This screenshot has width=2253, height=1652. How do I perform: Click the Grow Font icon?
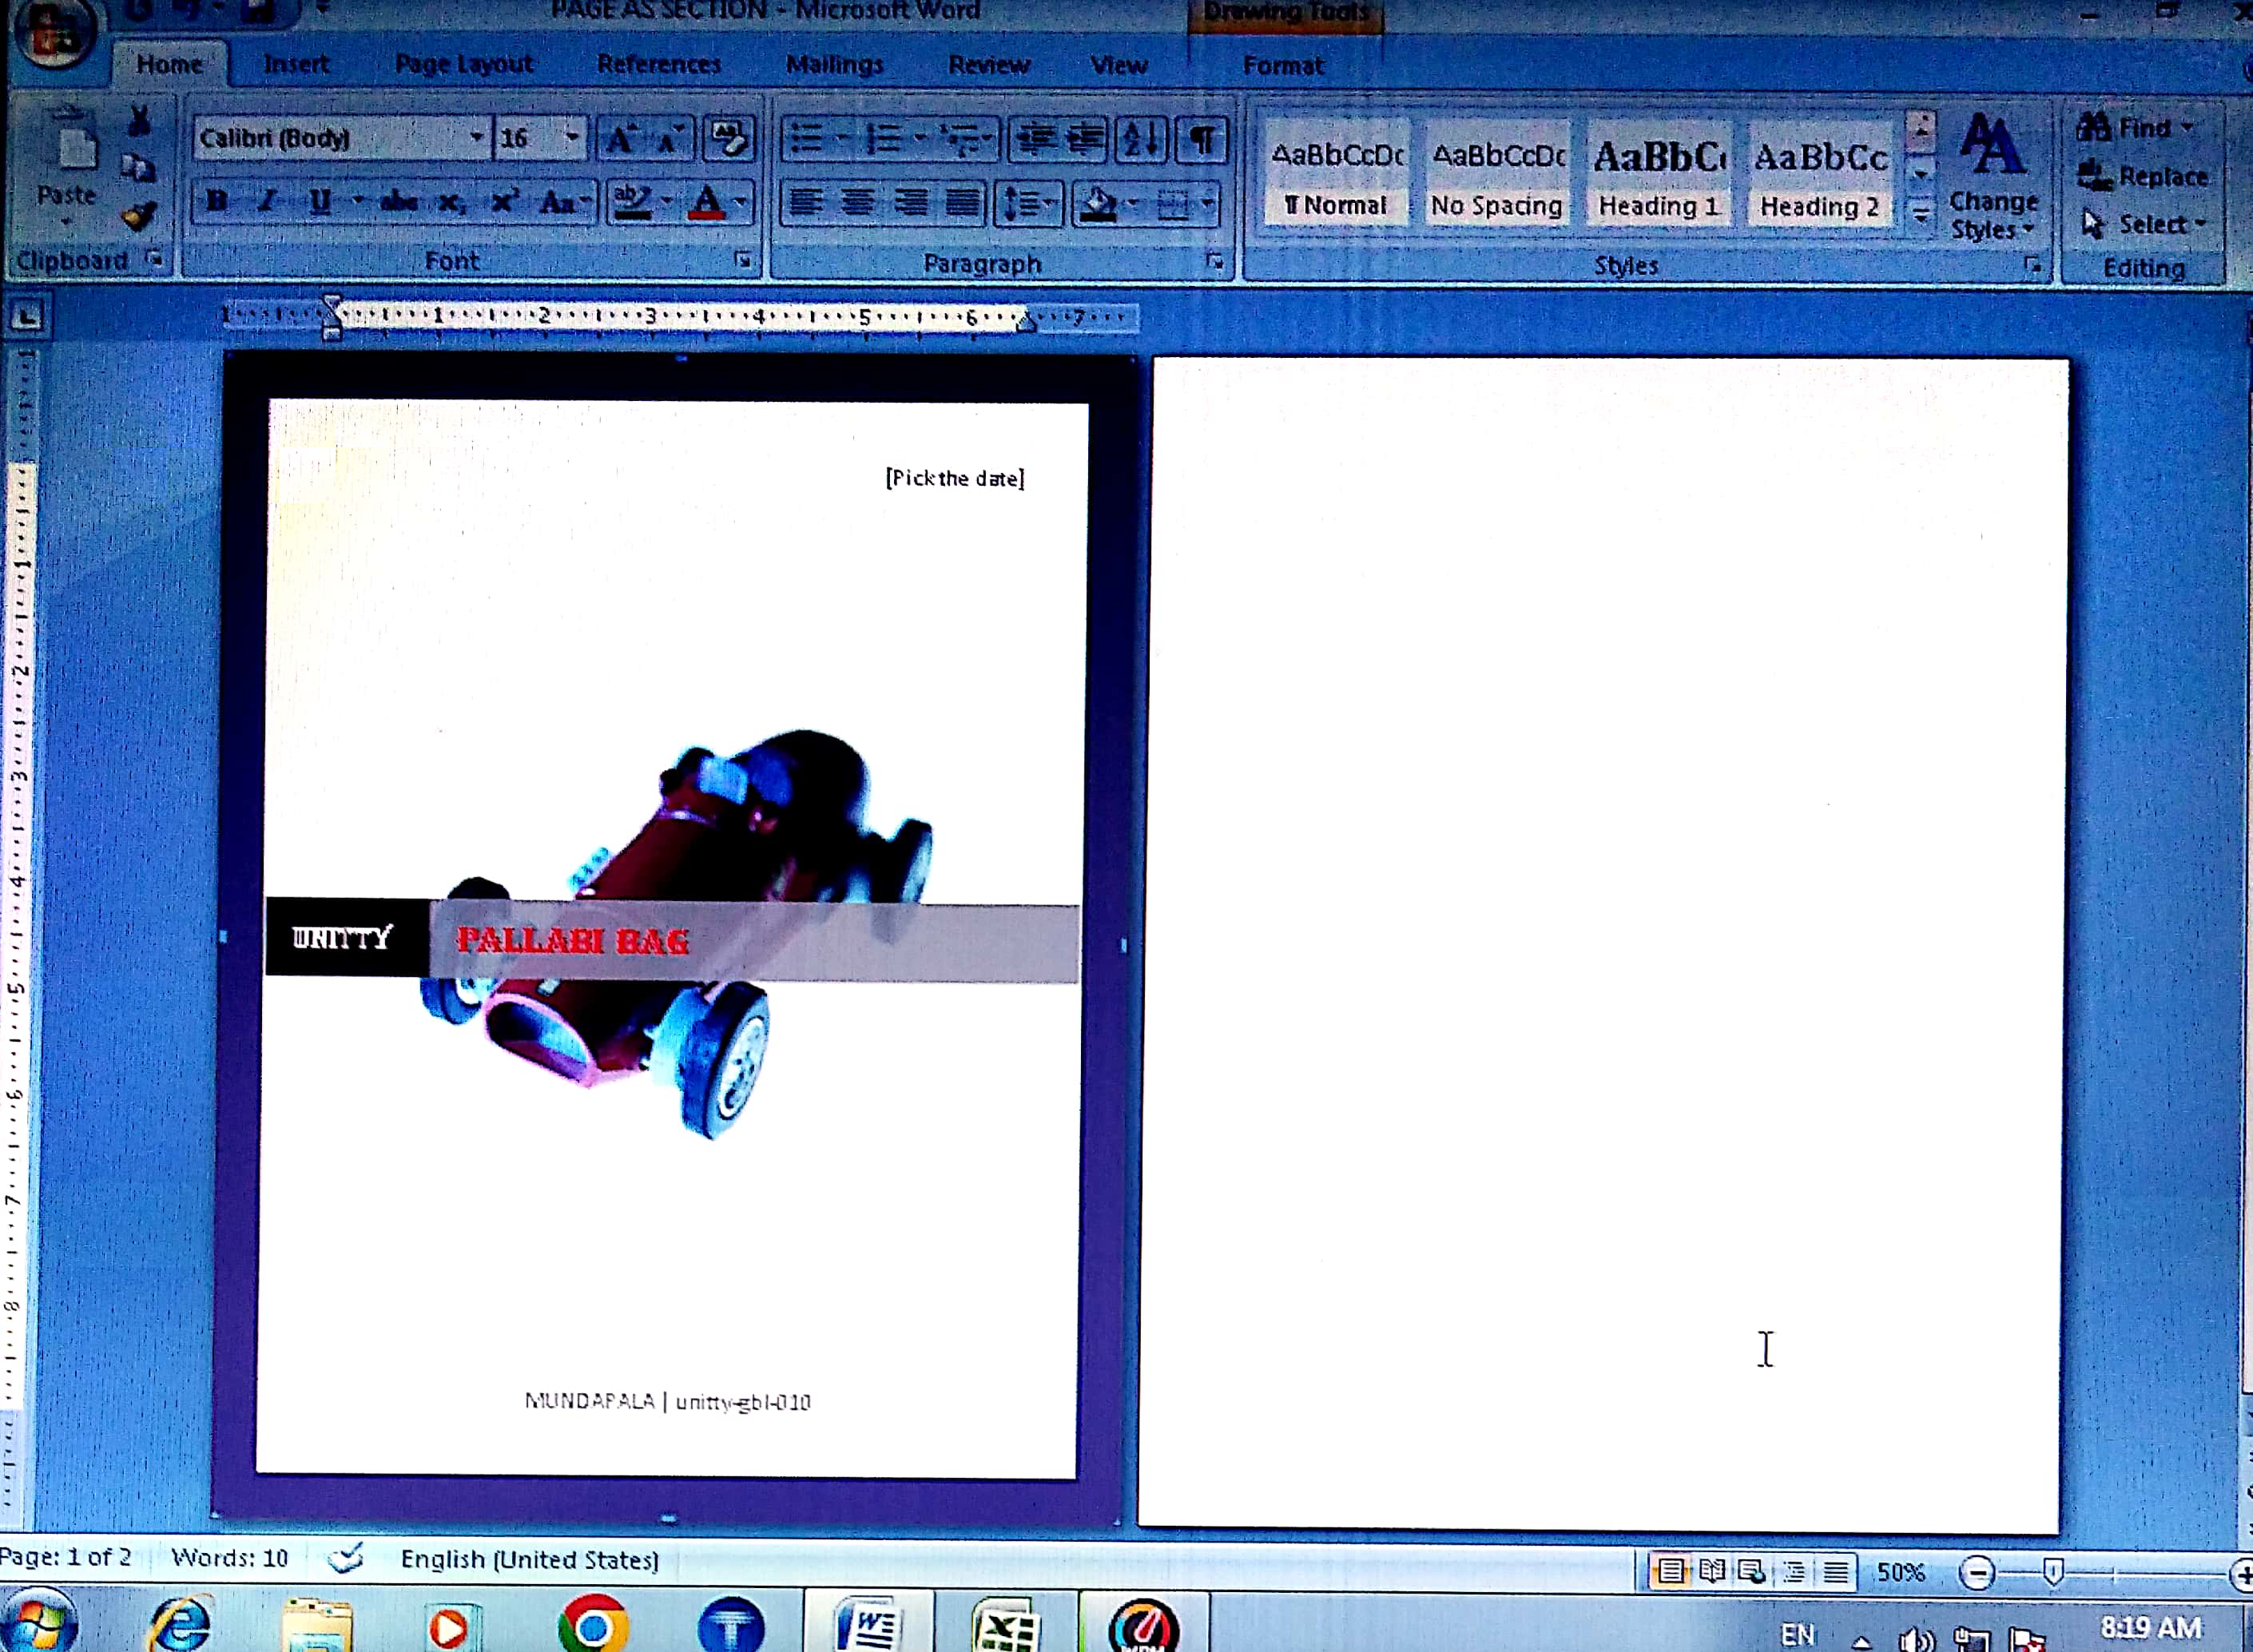(620, 139)
